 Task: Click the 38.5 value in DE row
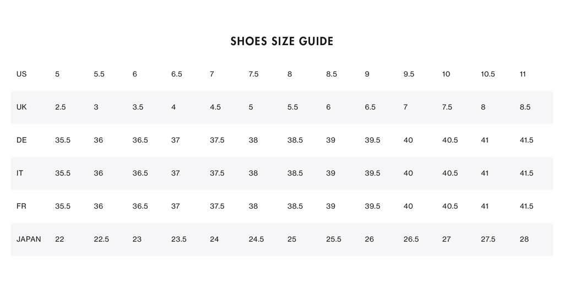coord(295,140)
